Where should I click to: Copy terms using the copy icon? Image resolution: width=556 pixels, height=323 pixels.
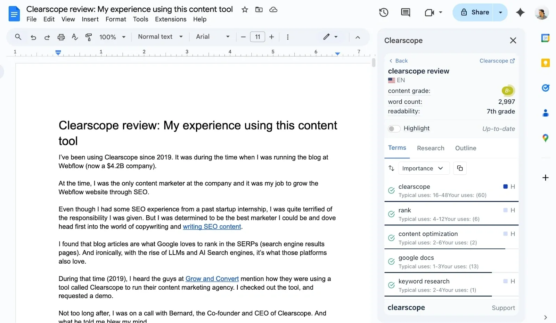460,168
